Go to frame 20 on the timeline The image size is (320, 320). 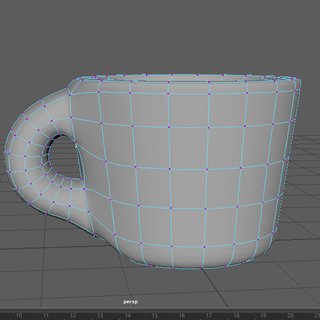click(x=290, y=315)
